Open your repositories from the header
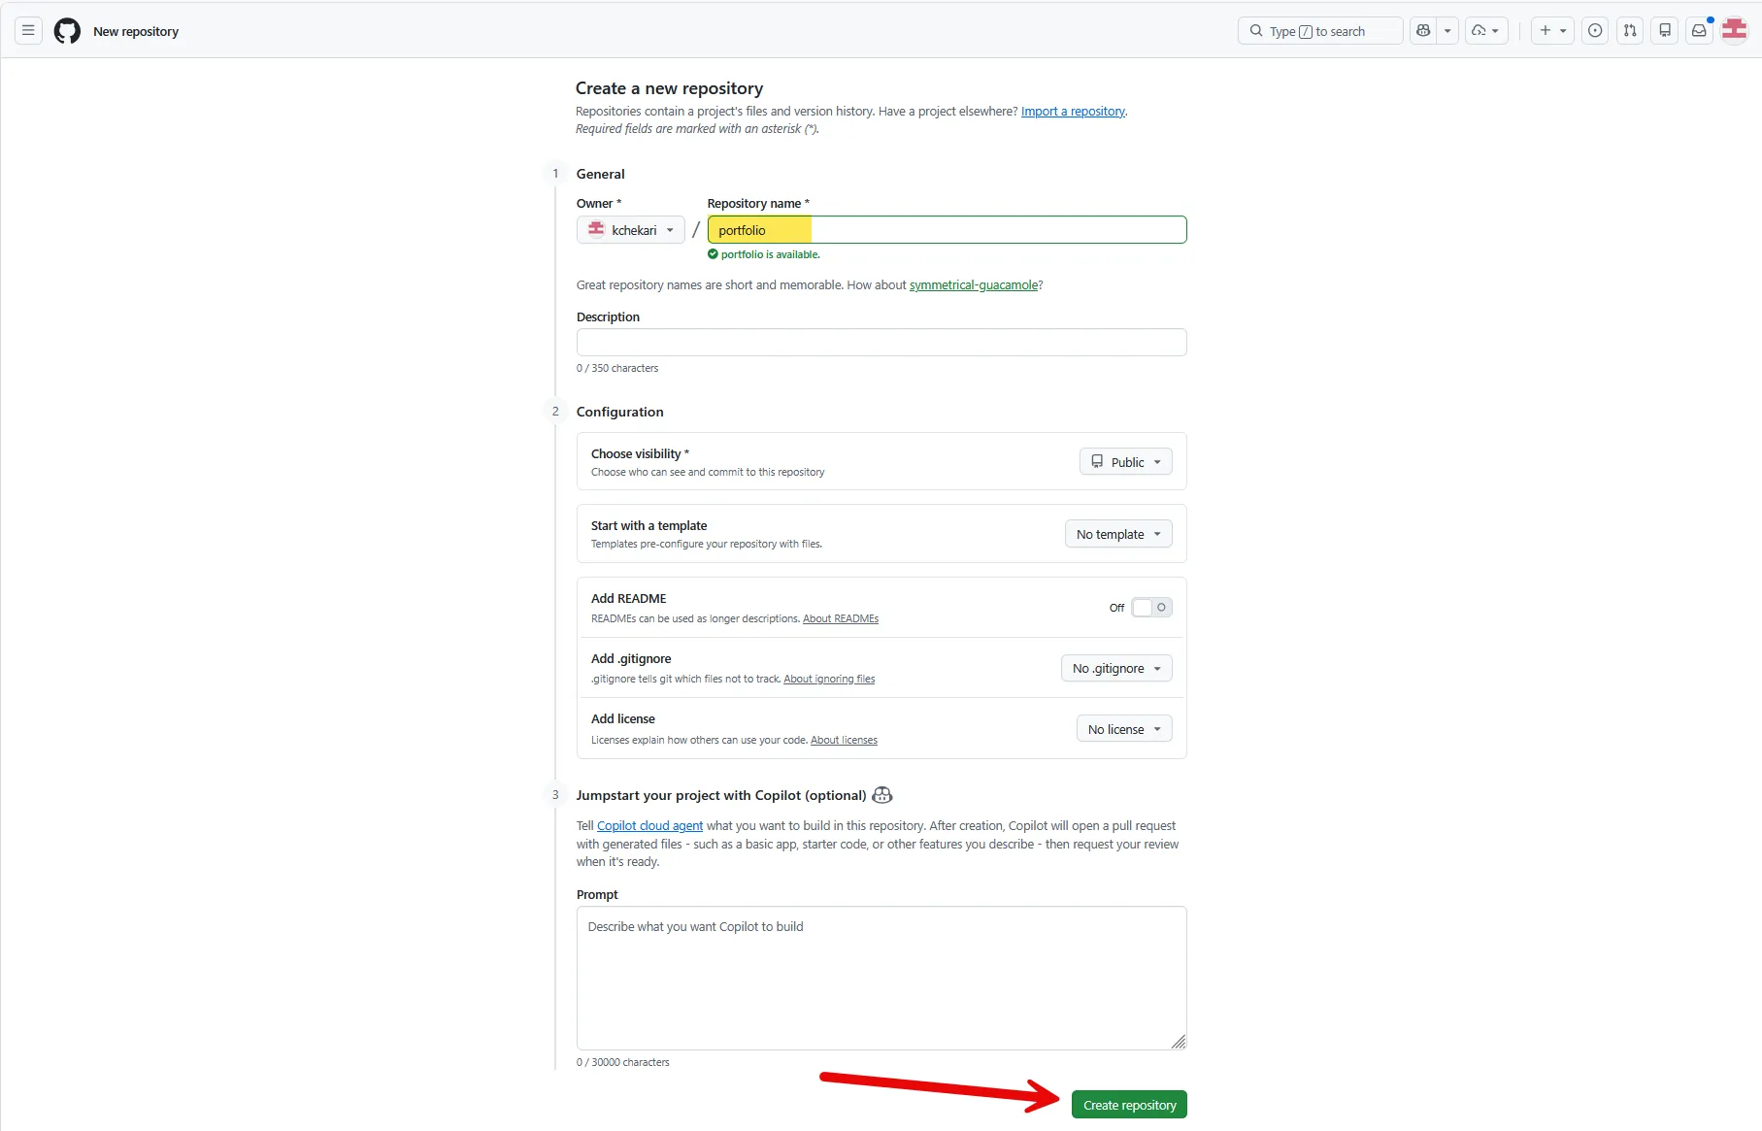This screenshot has width=1762, height=1131. tap(1665, 31)
